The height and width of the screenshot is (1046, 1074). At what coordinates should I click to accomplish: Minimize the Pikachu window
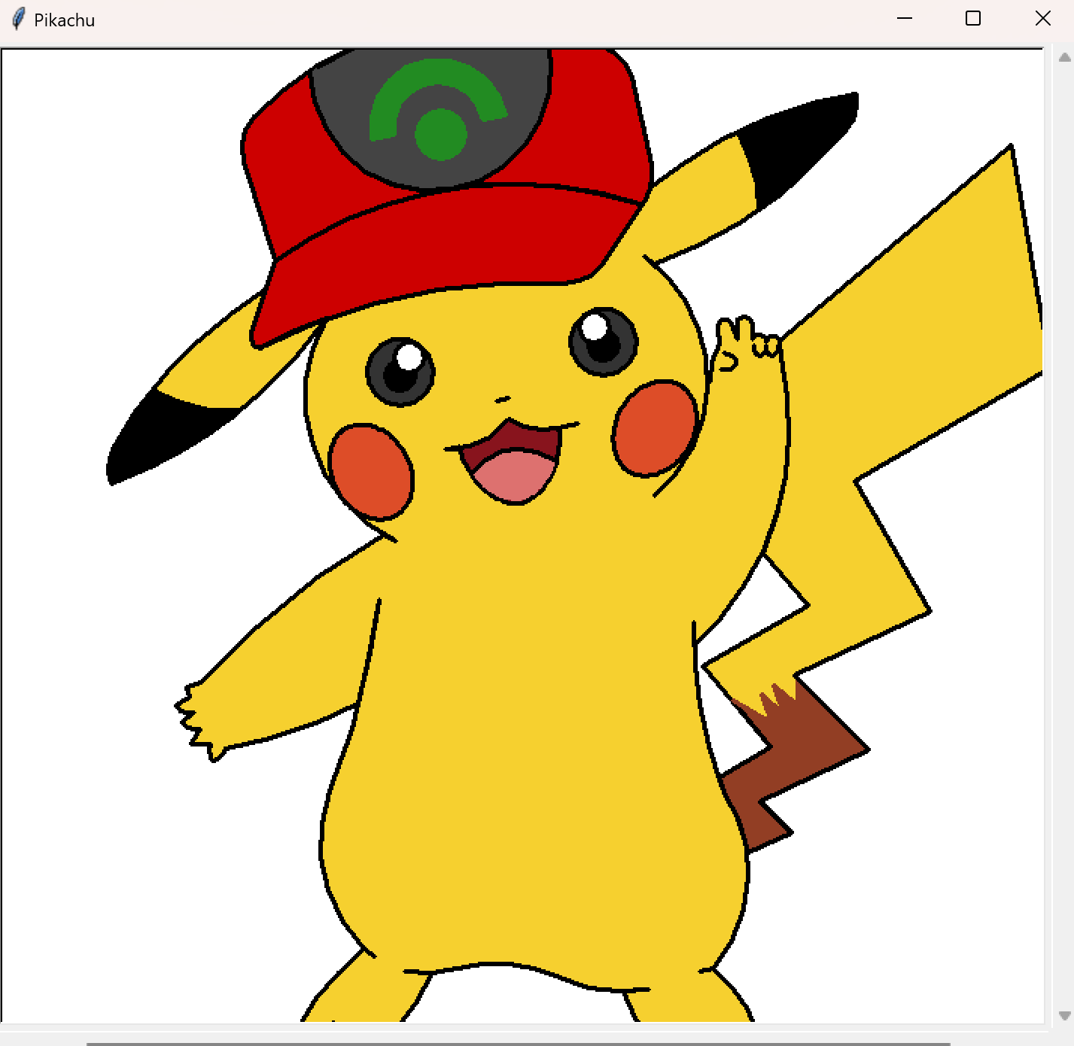click(x=905, y=19)
